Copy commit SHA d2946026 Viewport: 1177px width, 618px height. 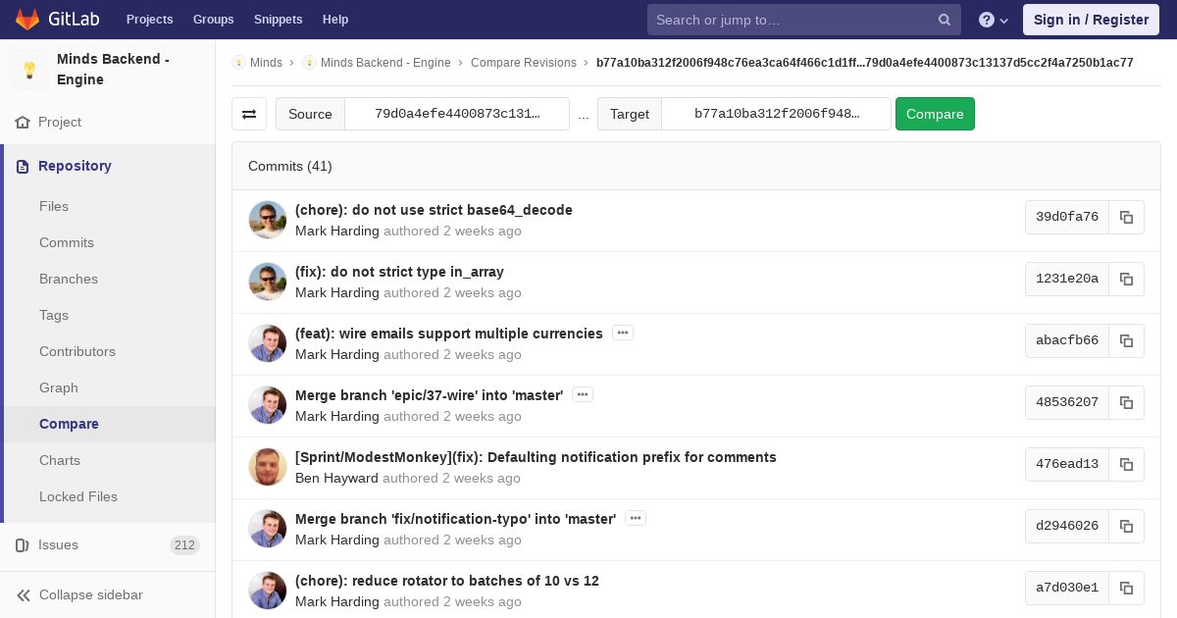click(x=1126, y=526)
